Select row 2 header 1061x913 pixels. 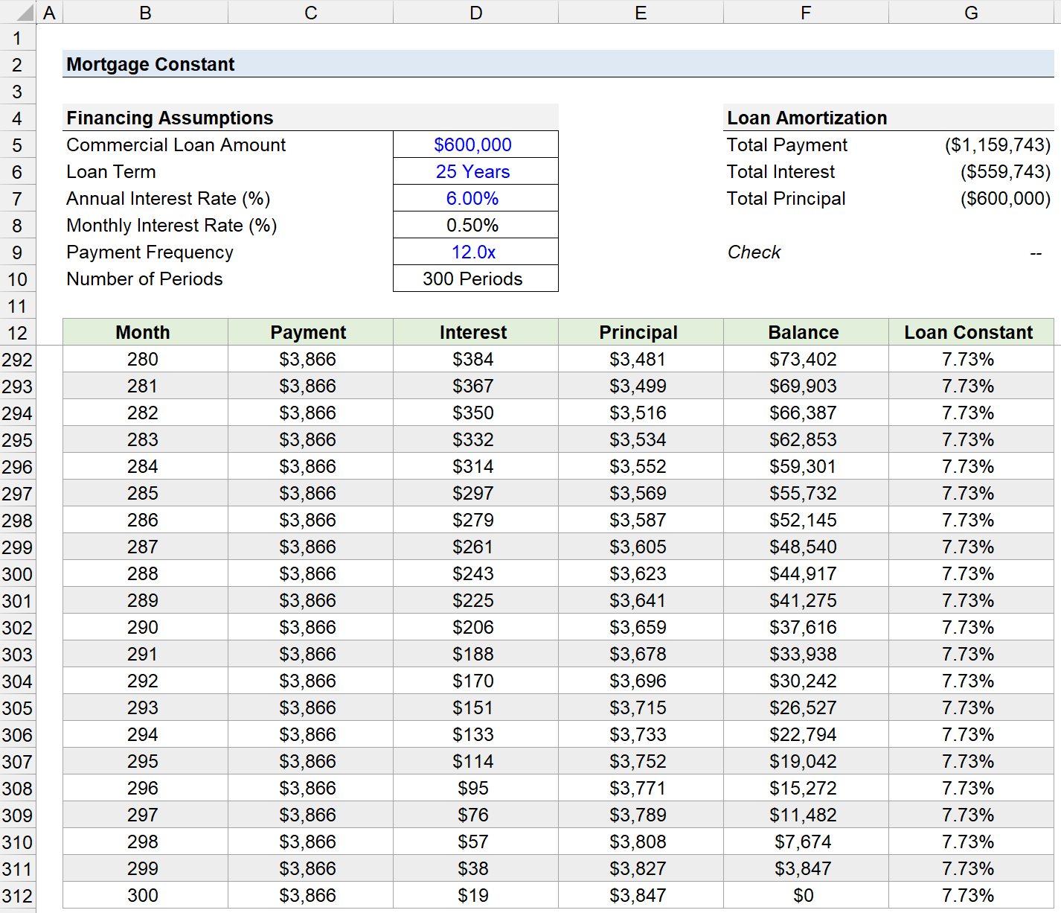pyautogui.click(x=18, y=65)
